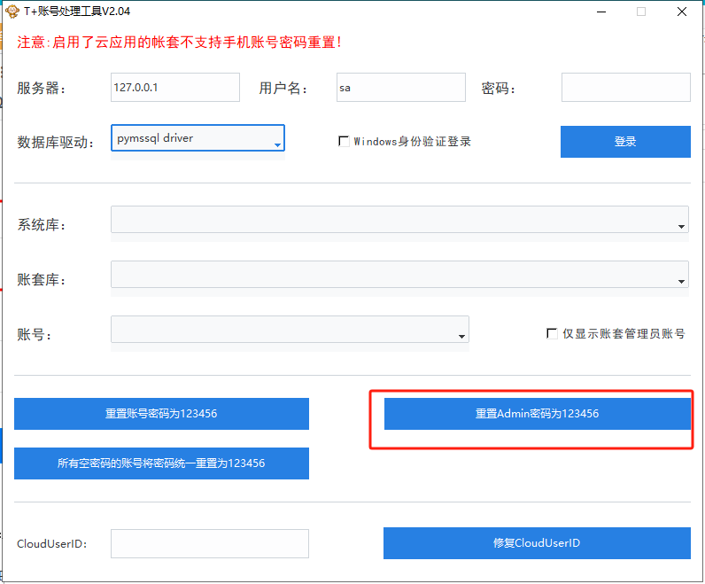This screenshot has height=584, width=705.
Task: Expand the 账套库 dropdown
Action: [399, 275]
